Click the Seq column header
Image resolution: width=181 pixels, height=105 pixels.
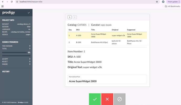70,30
